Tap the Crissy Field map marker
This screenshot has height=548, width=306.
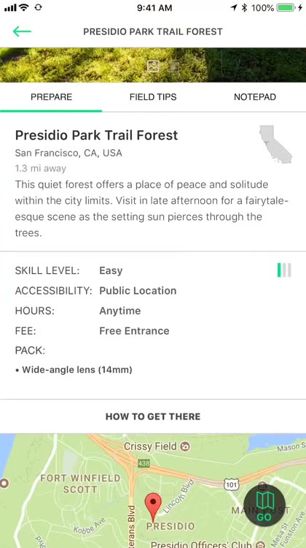[186, 446]
